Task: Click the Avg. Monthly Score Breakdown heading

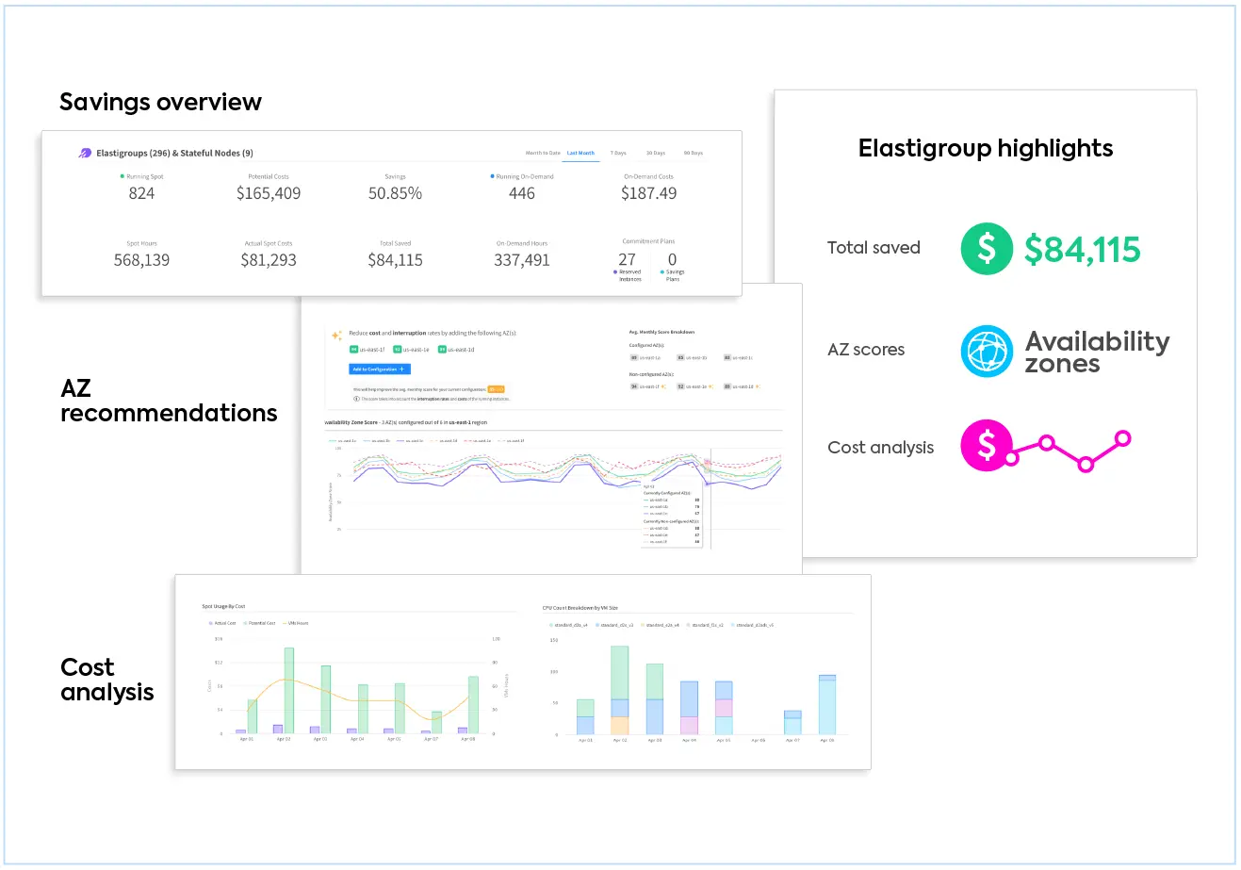Action: point(661,332)
